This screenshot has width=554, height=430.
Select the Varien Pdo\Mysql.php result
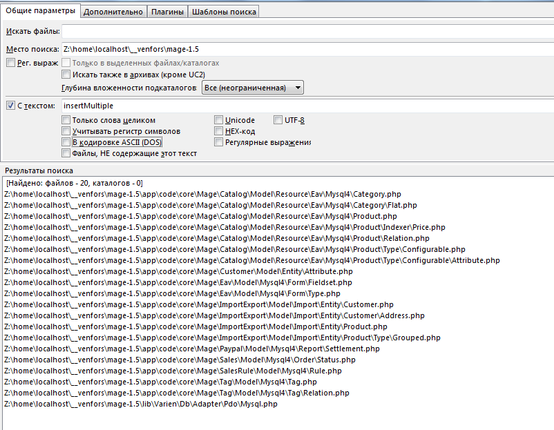pos(140,404)
